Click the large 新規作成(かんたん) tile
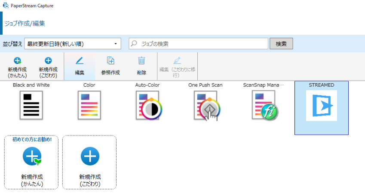This screenshot has width=365, height=196. [32, 162]
